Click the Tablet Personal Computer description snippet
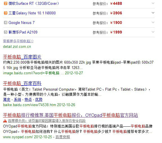162x143 pixels. pyautogui.click(x=76, y=92)
